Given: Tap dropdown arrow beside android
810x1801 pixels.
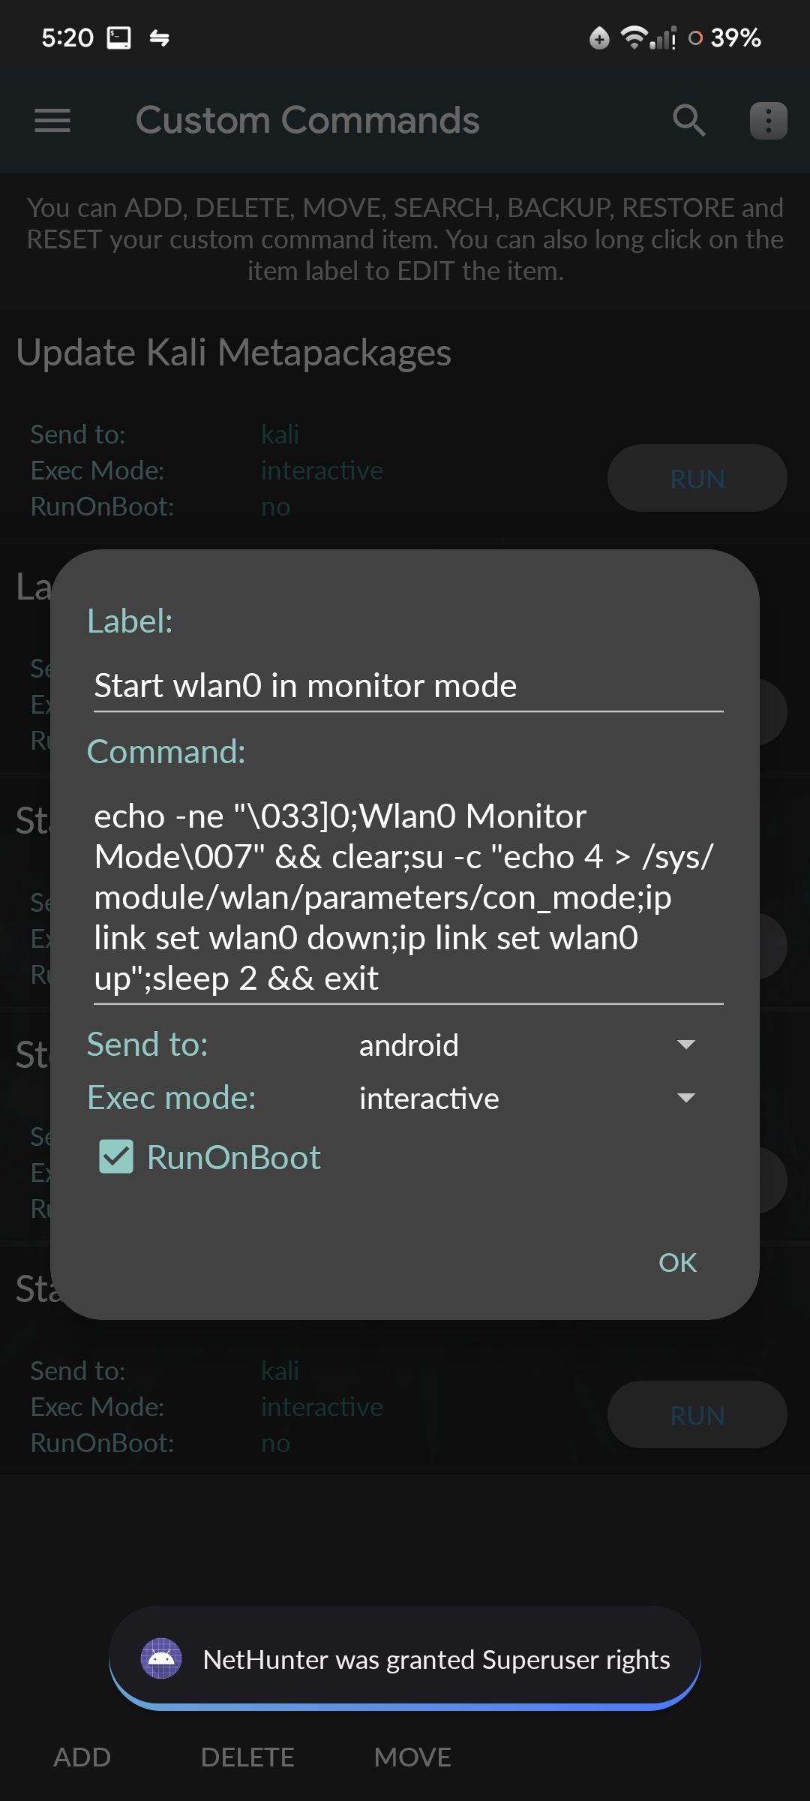Looking at the screenshot, I should [686, 1045].
